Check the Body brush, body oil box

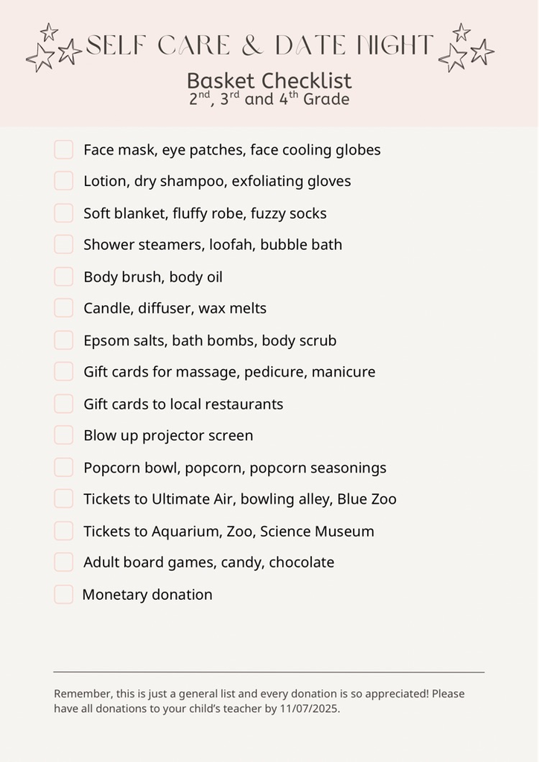(63, 277)
